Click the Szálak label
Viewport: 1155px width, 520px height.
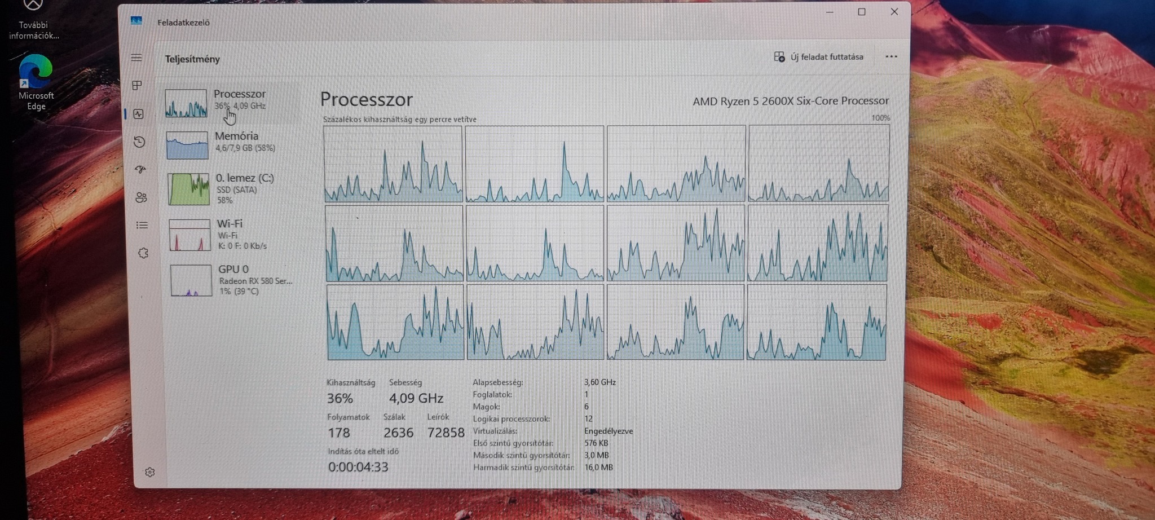(395, 417)
